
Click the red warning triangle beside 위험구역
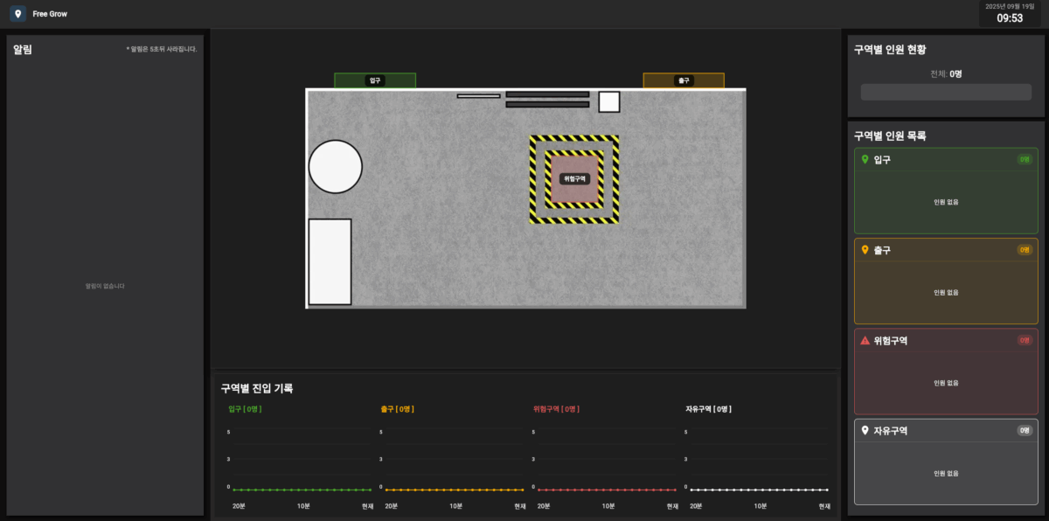click(865, 341)
